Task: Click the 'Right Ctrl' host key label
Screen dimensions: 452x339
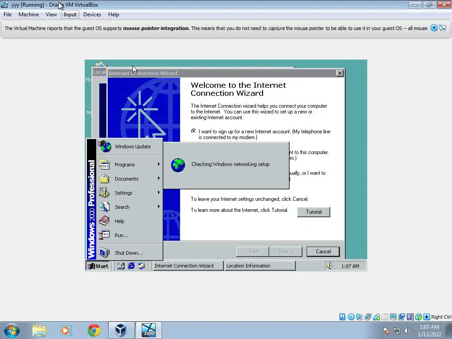Action: [441, 317]
